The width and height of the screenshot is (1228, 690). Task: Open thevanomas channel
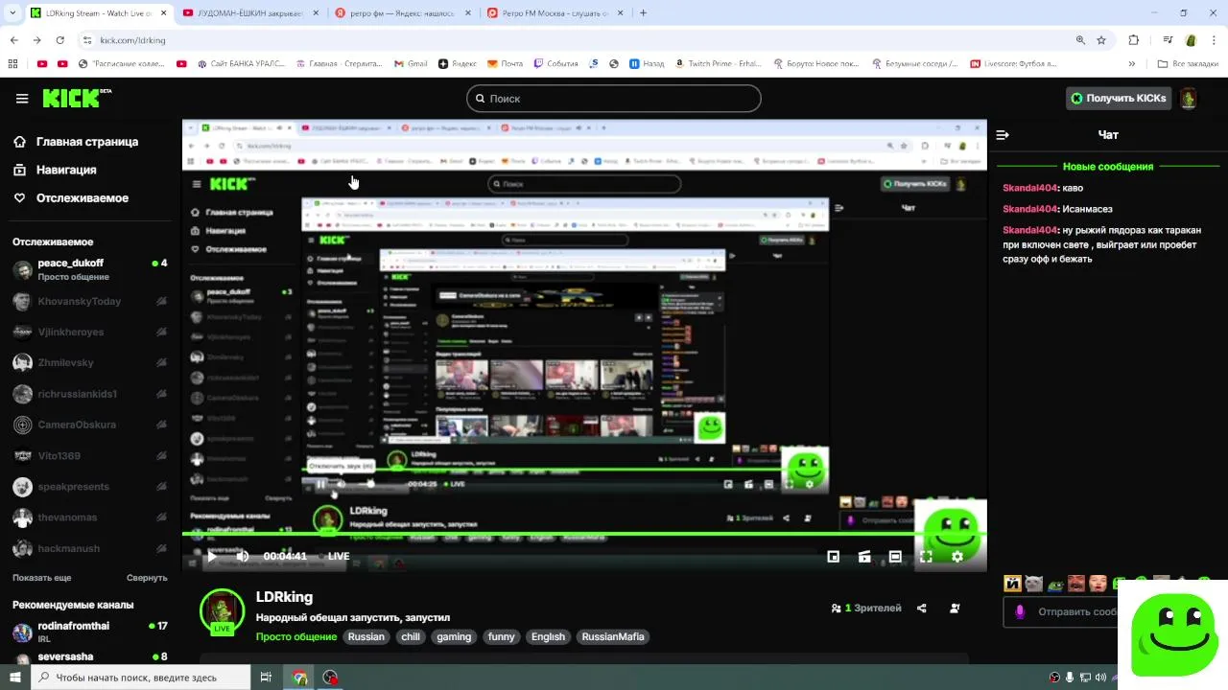(90, 517)
